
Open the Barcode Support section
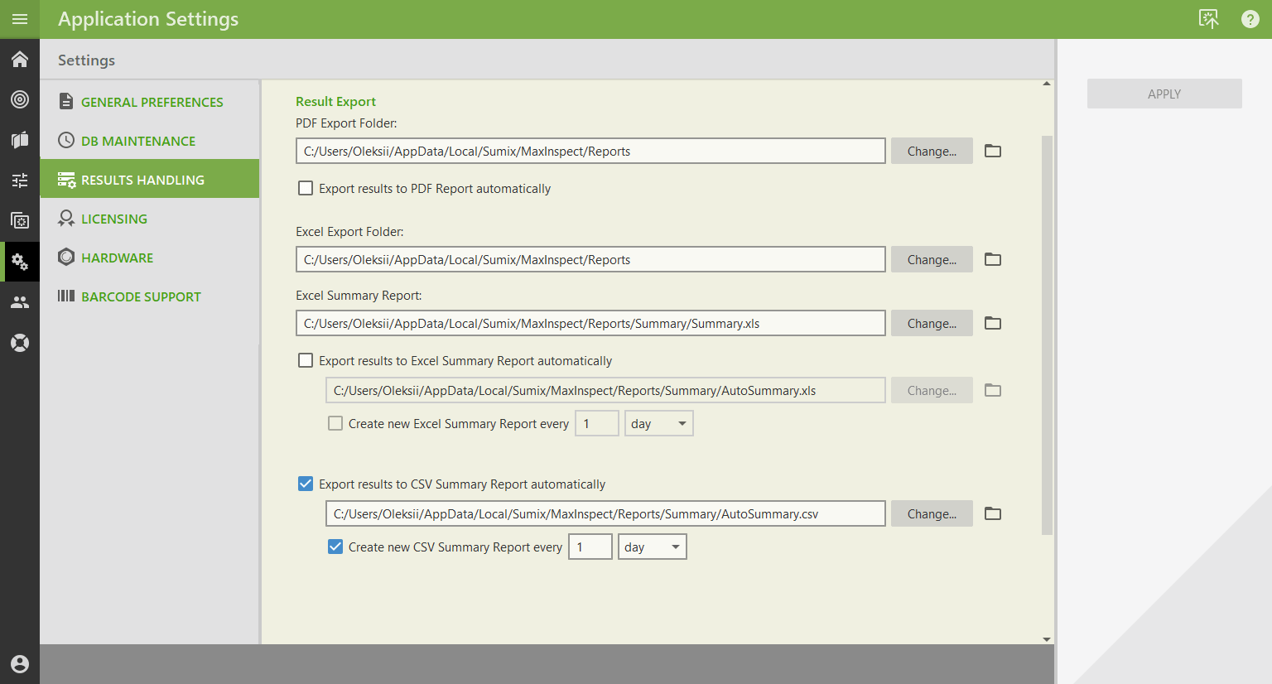tap(141, 296)
